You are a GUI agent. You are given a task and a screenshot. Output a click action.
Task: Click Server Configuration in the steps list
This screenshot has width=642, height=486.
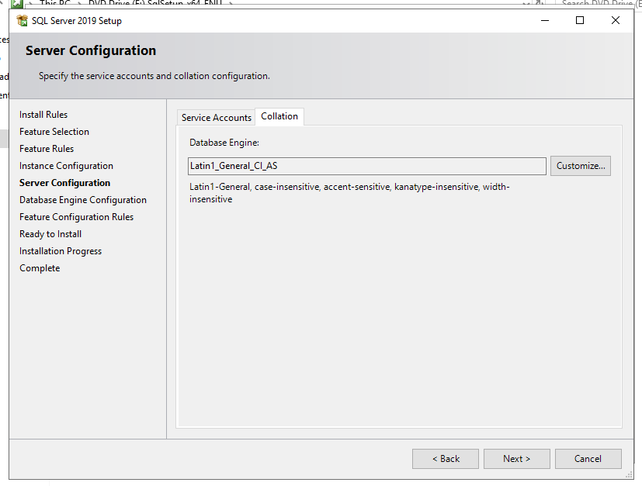[64, 183]
